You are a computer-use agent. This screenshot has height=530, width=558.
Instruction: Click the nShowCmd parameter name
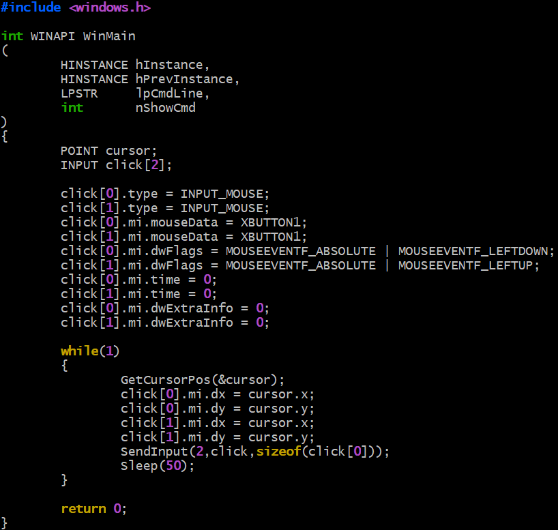tap(166, 108)
